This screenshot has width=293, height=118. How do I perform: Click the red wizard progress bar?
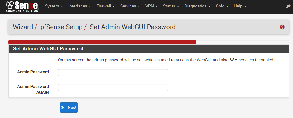click(x=102, y=42)
